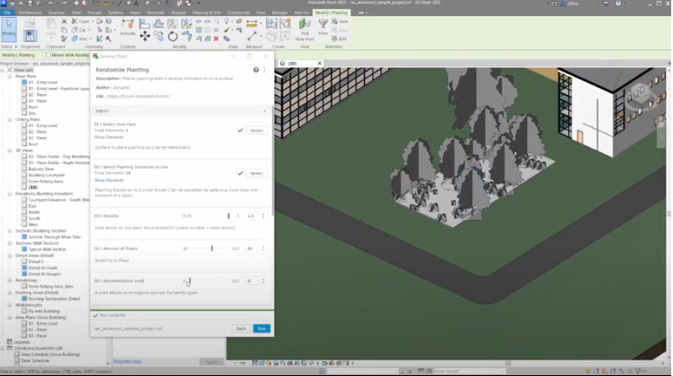This screenshot has height=376, width=673.
Task: Open the Structure ribbon tab
Action: click(56, 13)
